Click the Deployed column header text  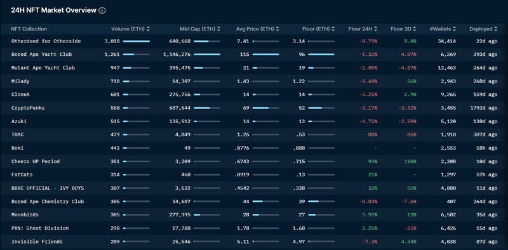[481, 29]
